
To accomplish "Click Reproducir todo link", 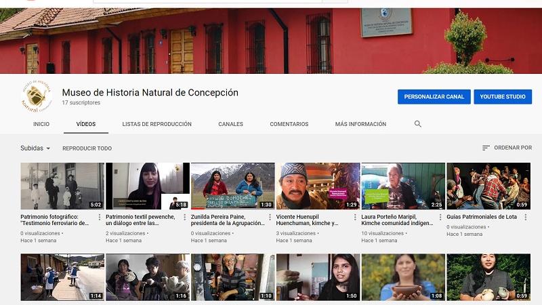I will [x=87, y=148].
